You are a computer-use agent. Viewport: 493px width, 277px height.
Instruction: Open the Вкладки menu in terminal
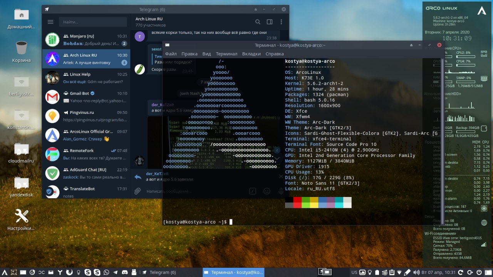[252, 54]
